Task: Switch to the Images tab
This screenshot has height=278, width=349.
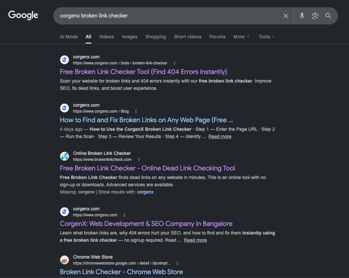Action: [130, 36]
